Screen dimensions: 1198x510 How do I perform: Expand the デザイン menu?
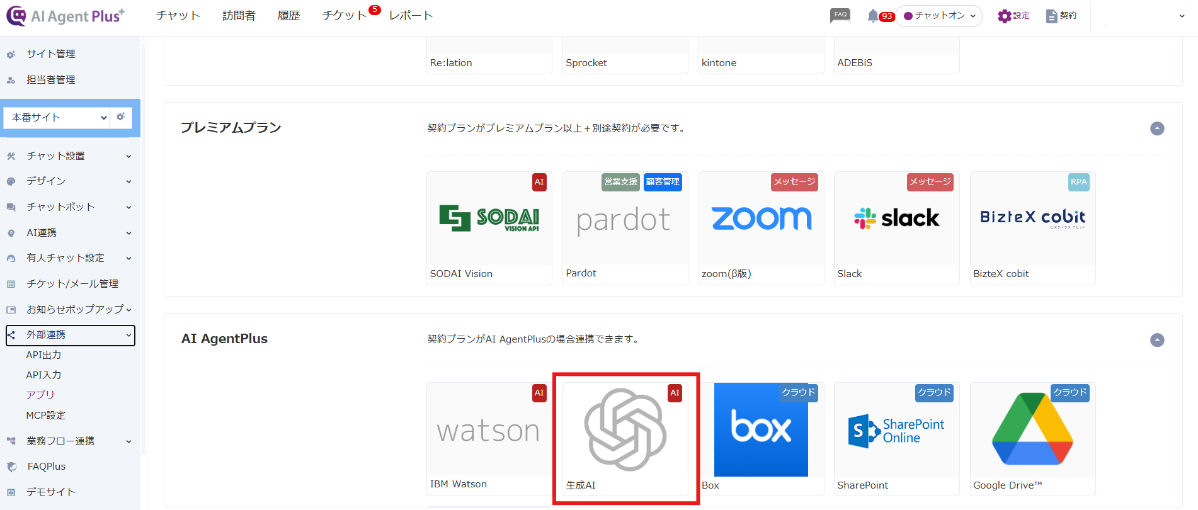128,181
